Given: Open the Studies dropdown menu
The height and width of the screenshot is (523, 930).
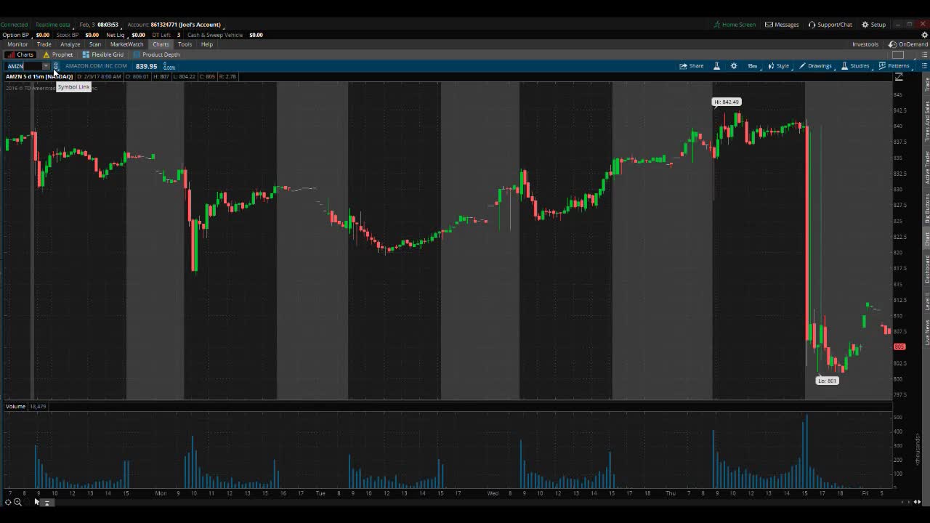Looking at the screenshot, I should click(x=856, y=66).
